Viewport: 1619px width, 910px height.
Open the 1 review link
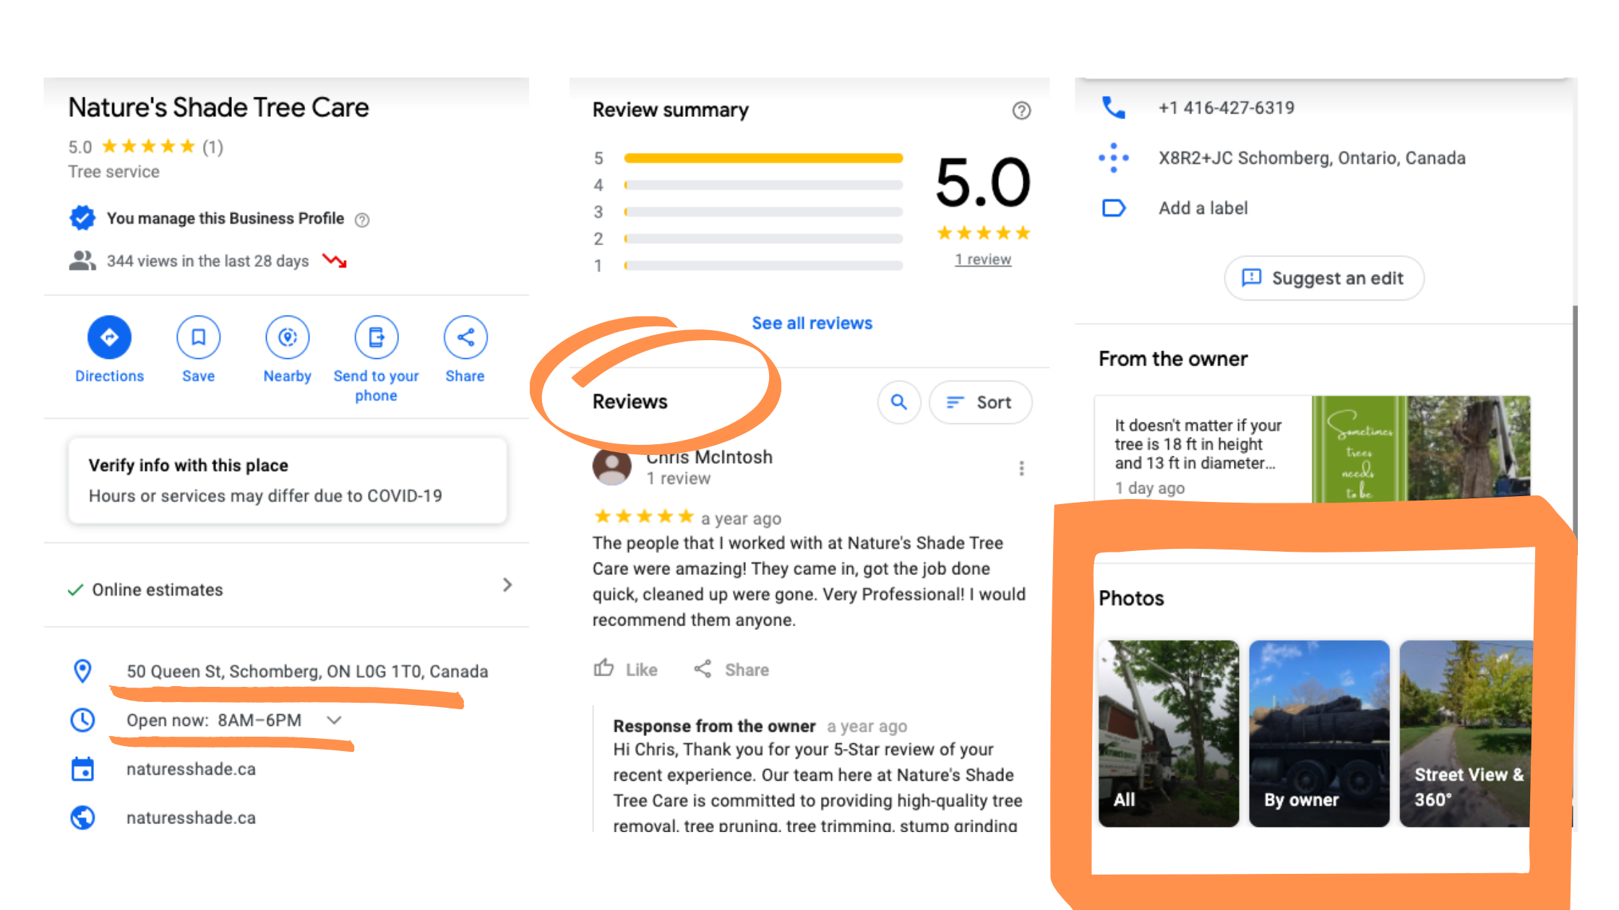983,259
